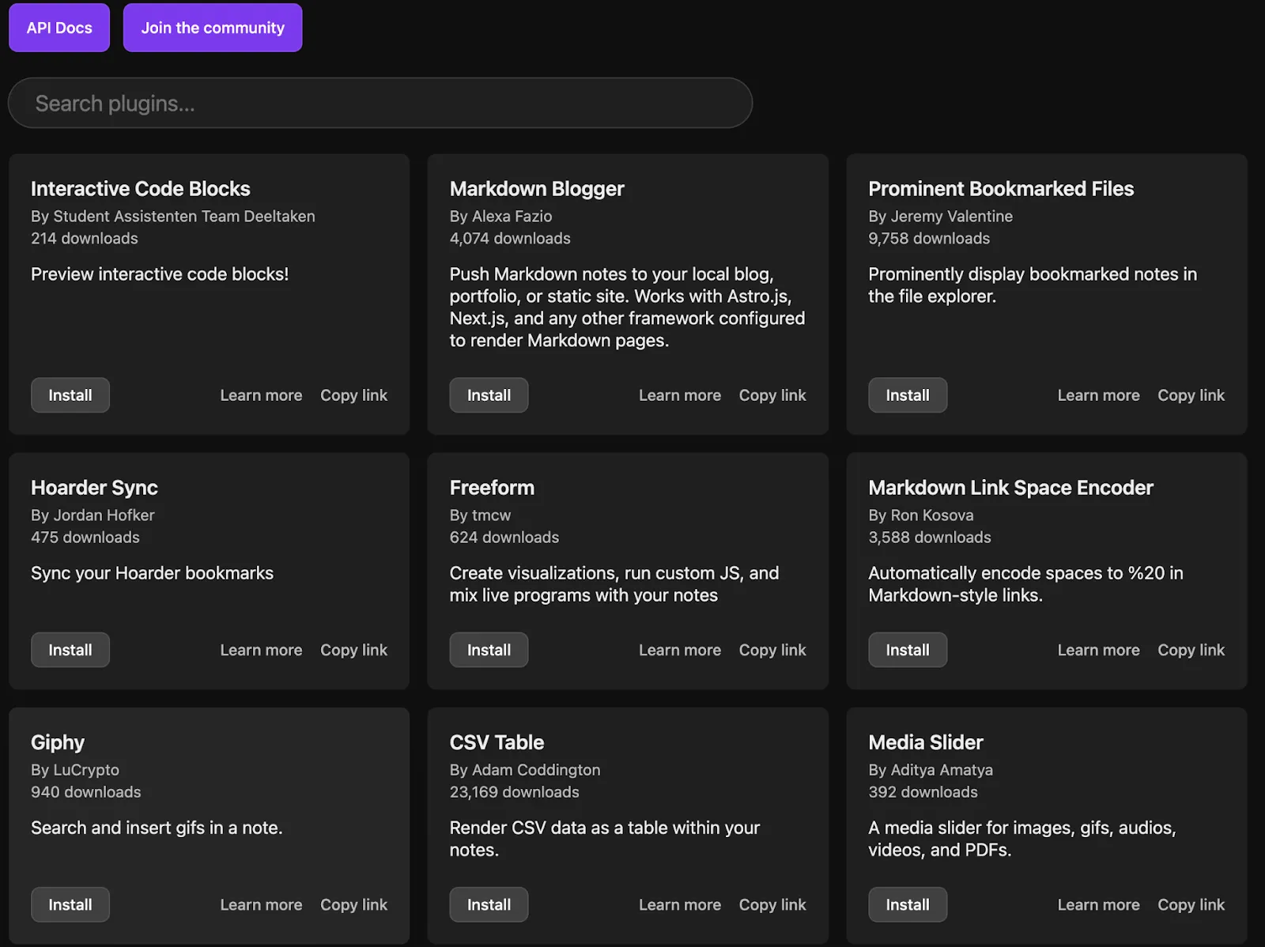Copy link for the Freeform plugin
1265x947 pixels.
(772, 650)
